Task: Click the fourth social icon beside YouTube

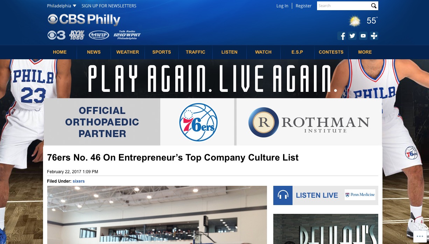Action: pyautogui.click(x=374, y=36)
